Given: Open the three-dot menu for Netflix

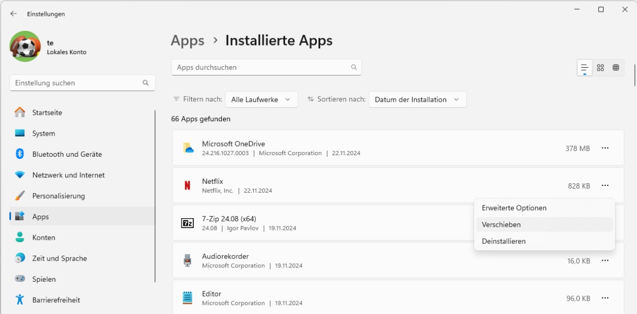Looking at the screenshot, I should pyautogui.click(x=605, y=185).
